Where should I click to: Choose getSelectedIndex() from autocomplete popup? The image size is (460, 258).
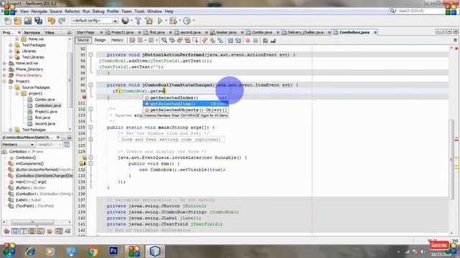click(x=185, y=97)
